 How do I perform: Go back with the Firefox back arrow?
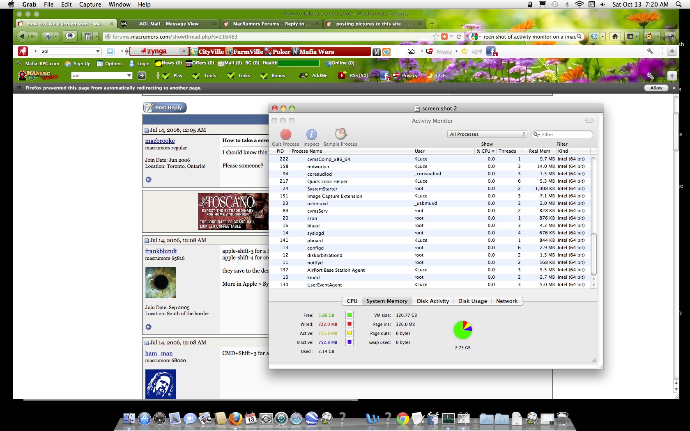click(x=22, y=37)
